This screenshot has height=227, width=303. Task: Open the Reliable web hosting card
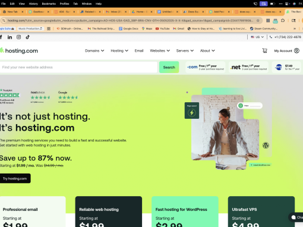109,212
